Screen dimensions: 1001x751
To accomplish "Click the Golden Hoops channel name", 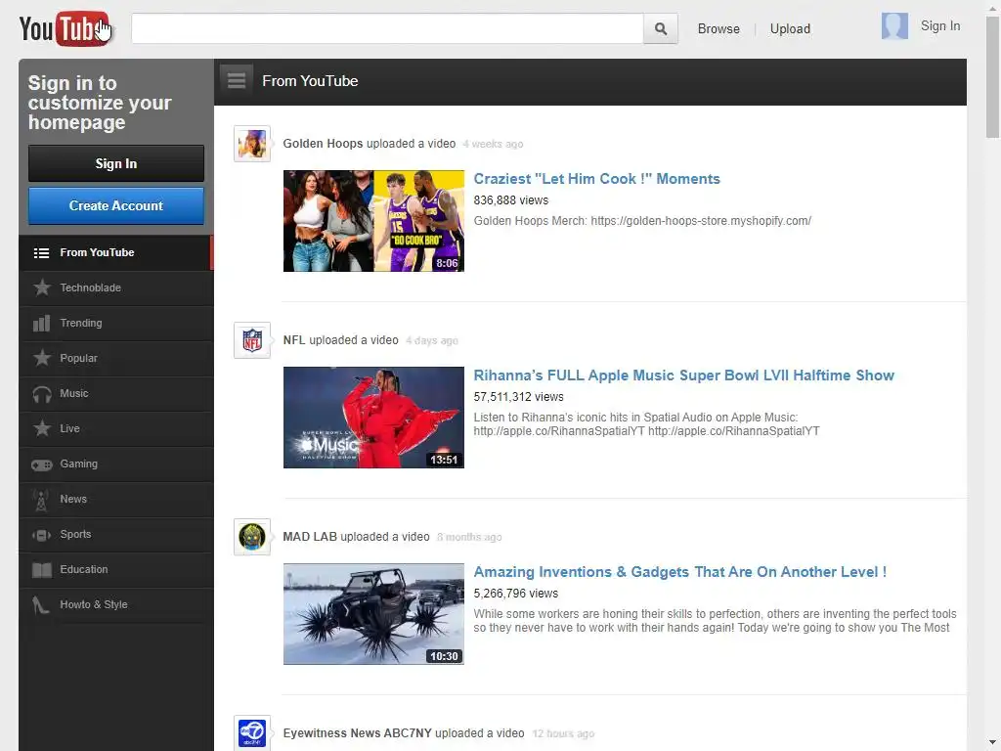I will click(x=323, y=144).
